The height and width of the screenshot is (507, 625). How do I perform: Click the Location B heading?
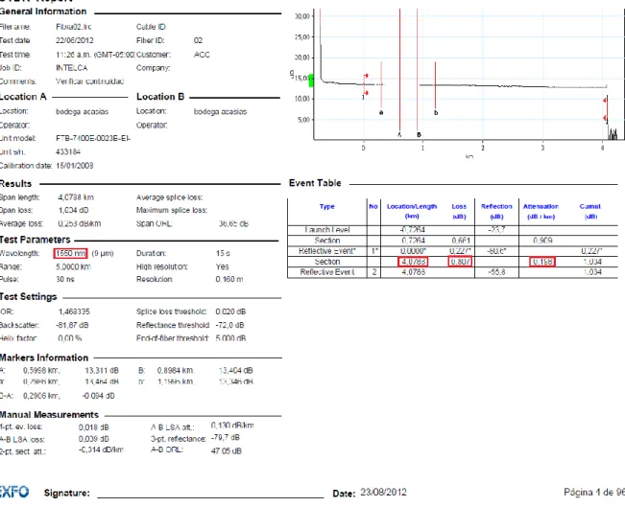(160, 97)
